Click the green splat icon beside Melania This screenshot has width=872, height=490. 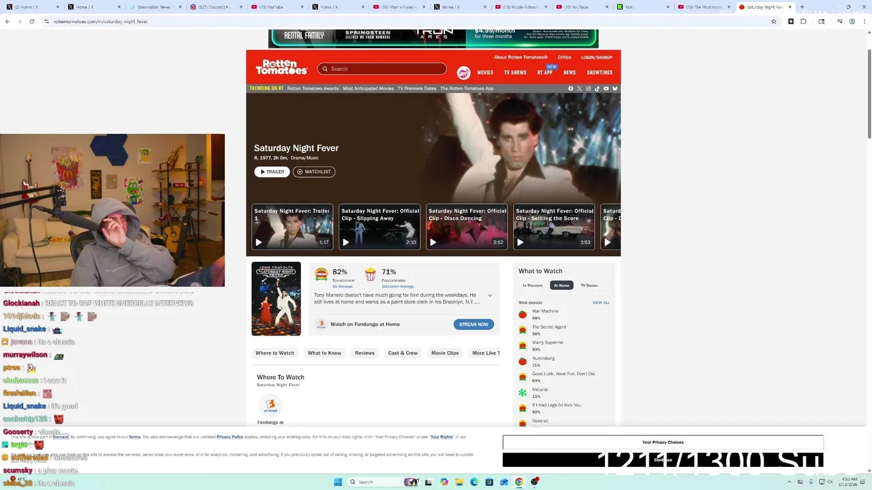point(523,393)
